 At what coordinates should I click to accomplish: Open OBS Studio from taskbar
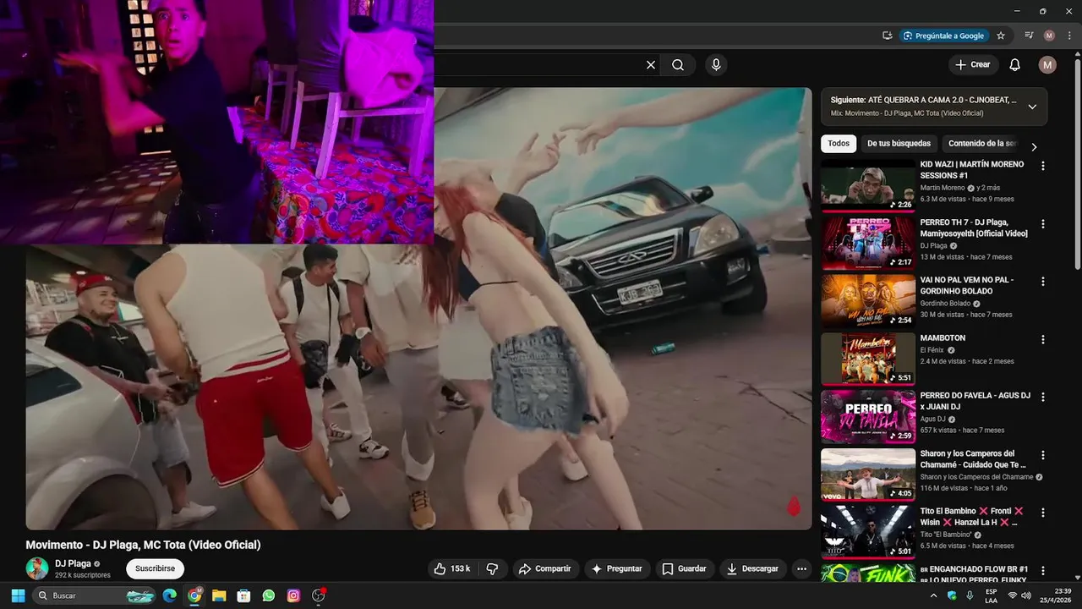click(319, 595)
